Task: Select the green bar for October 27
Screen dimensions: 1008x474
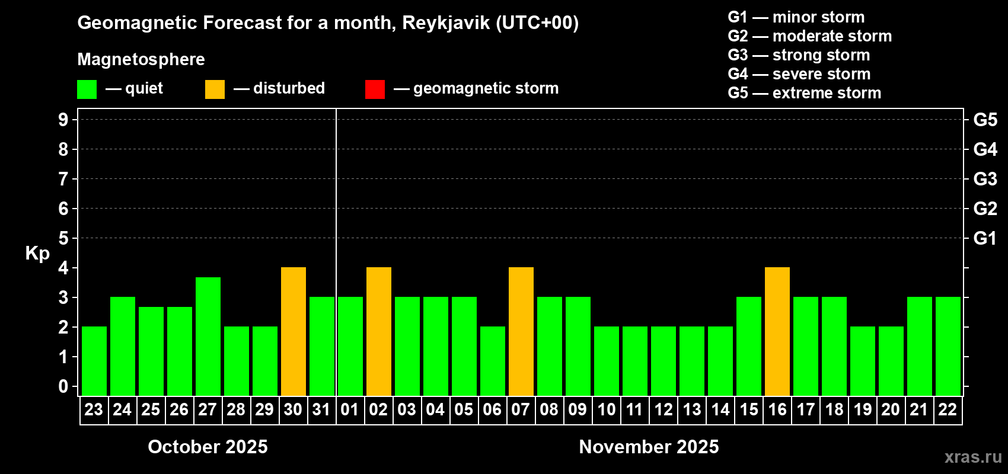Action: point(208,336)
